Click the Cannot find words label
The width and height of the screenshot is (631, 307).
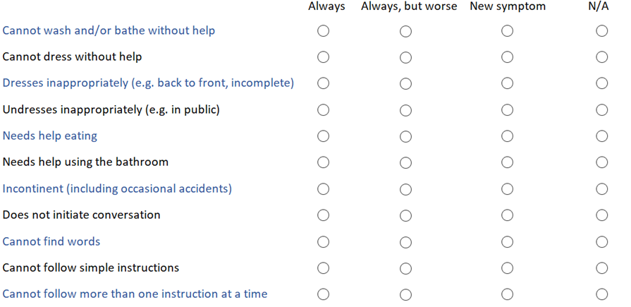51,241
